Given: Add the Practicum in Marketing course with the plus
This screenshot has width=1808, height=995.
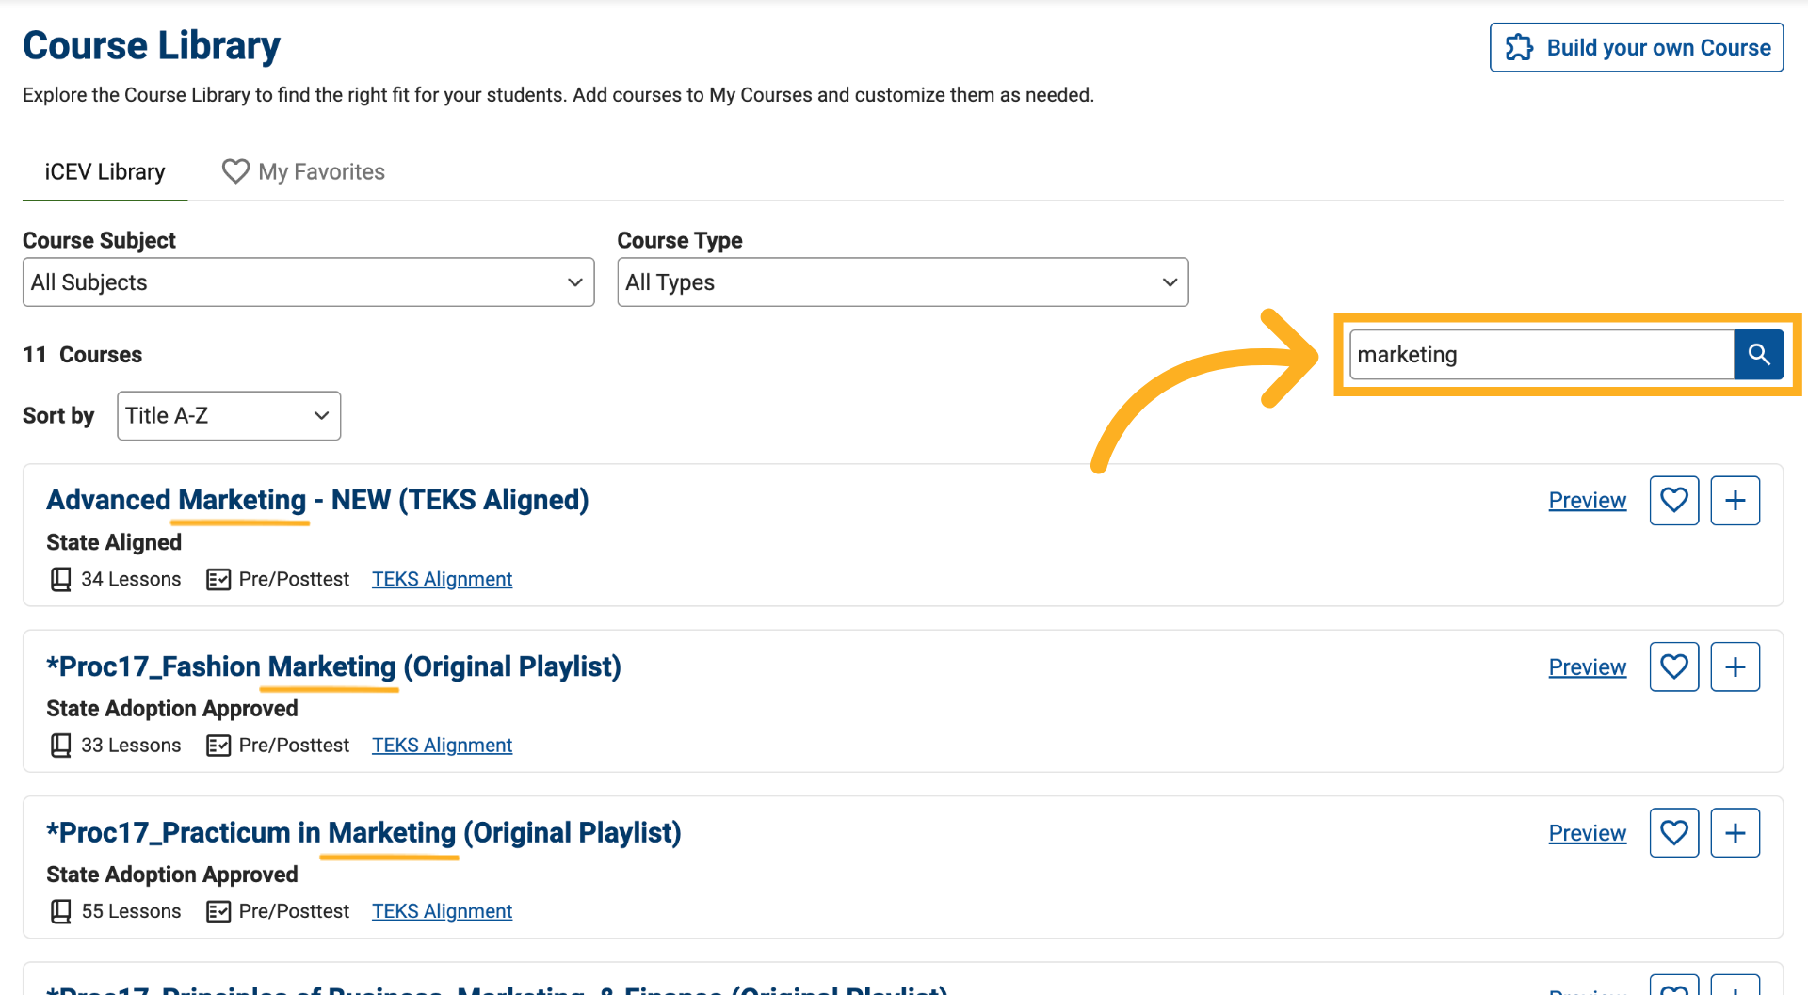Looking at the screenshot, I should [1735, 832].
